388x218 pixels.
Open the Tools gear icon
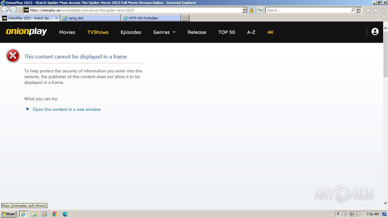coord(383,11)
